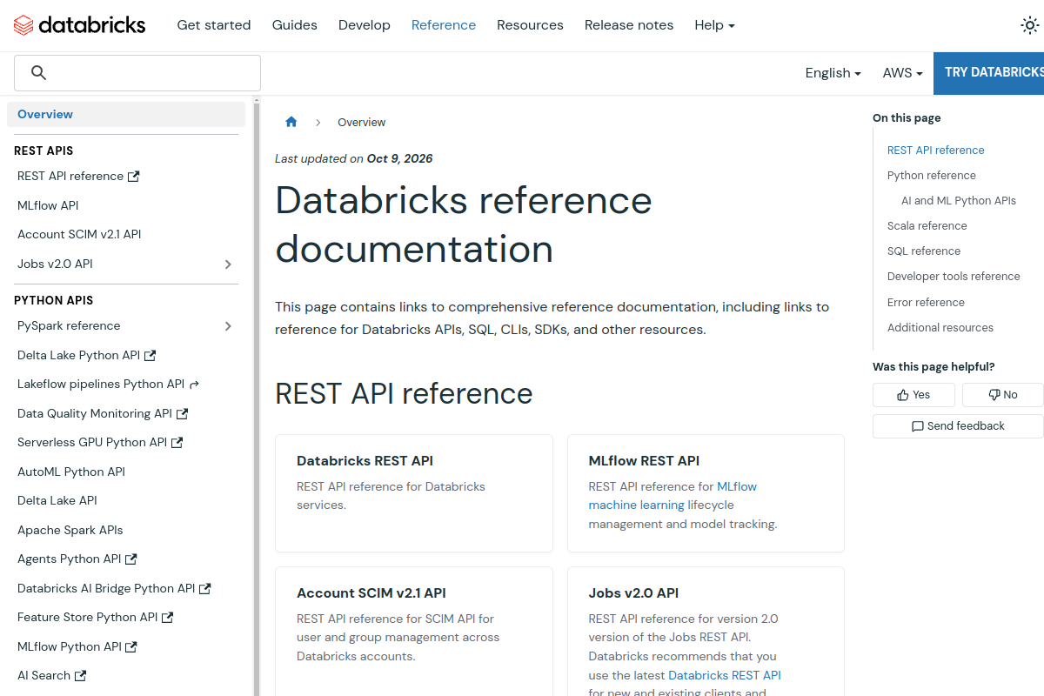Viewport: 1044px width, 696px height.
Task: Click external icon beside Feature Store Python API
Action: pyautogui.click(x=167, y=618)
